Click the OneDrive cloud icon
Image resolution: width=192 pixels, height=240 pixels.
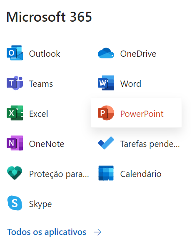[106, 53]
